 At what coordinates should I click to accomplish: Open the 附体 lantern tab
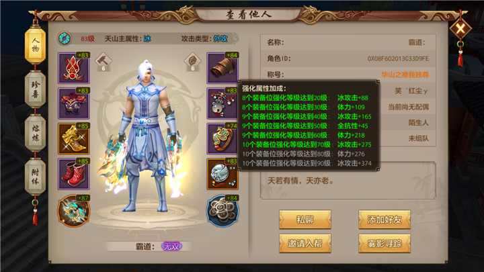[x=35, y=177]
